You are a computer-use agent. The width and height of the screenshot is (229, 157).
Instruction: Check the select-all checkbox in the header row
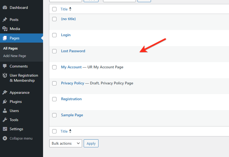pyautogui.click(x=54, y=9)
